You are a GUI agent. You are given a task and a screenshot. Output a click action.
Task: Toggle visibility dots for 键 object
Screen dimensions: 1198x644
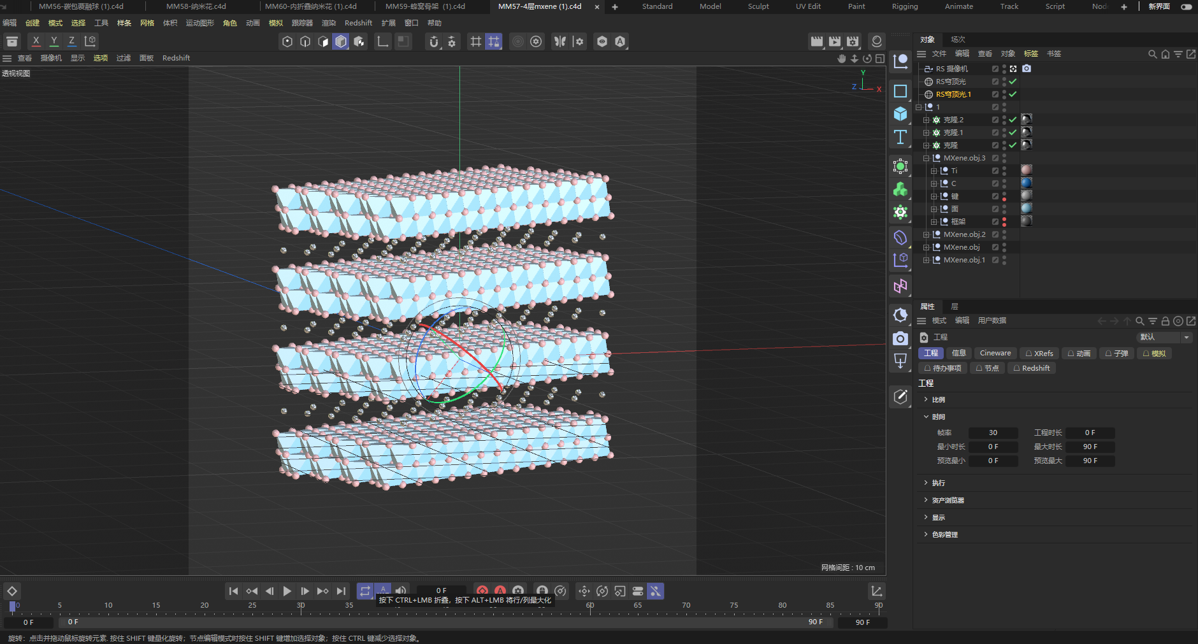coord(1004,196)
